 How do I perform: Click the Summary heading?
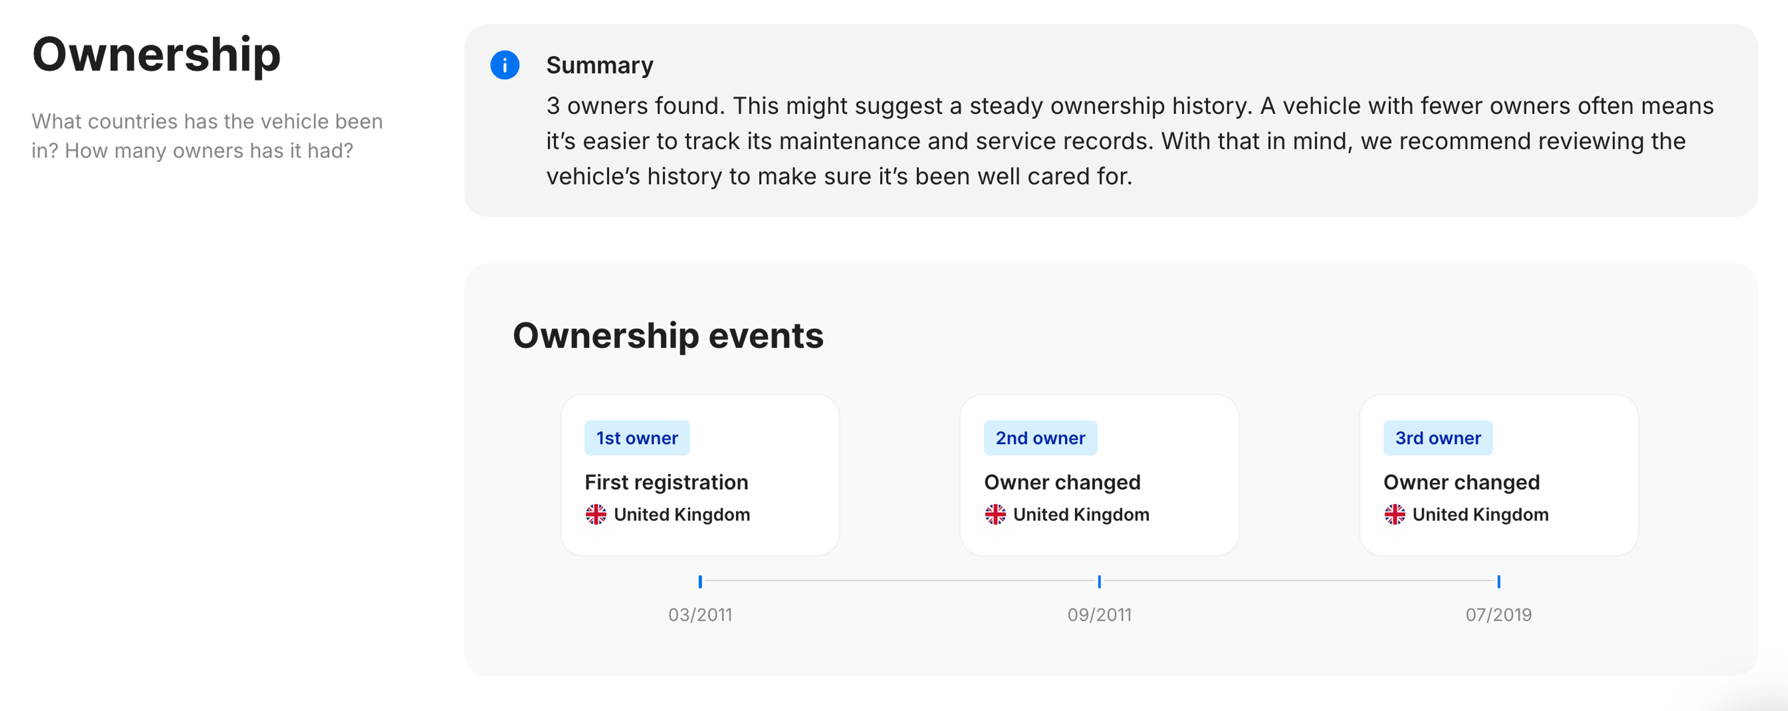pos(600,65)
